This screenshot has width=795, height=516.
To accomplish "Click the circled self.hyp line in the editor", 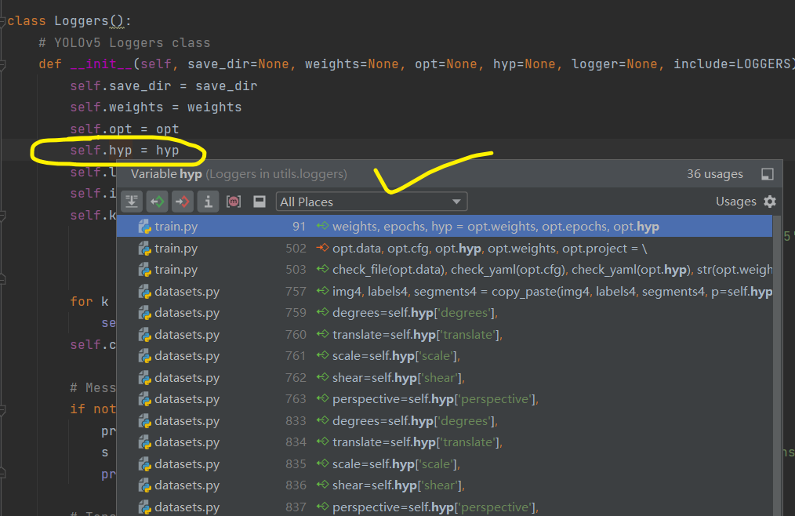I will 118,150.
